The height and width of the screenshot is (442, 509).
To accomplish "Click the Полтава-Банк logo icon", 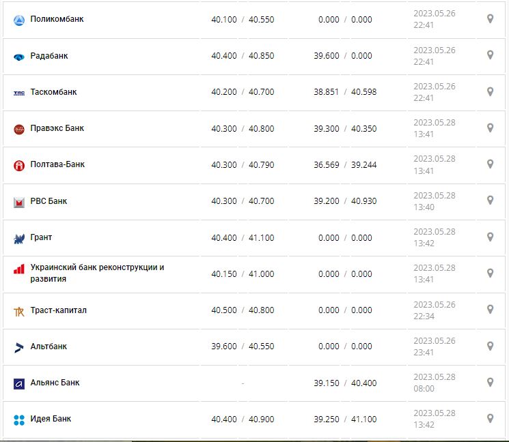I will click(18, 165).
